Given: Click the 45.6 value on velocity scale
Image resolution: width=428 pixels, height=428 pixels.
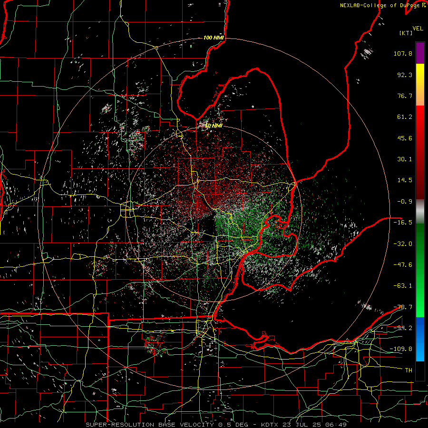Looking at the screenshot, I should click(x=405, y=138).
